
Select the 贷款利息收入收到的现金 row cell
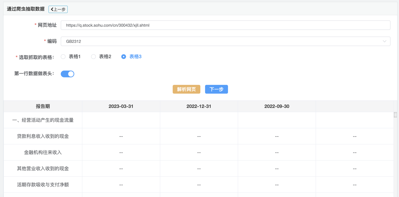[43, 136]
